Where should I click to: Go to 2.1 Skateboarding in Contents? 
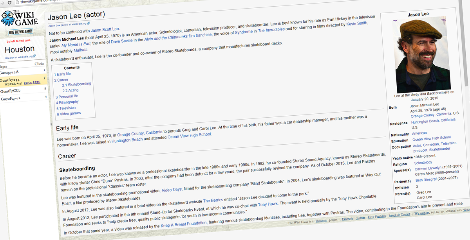pos(76,84)
